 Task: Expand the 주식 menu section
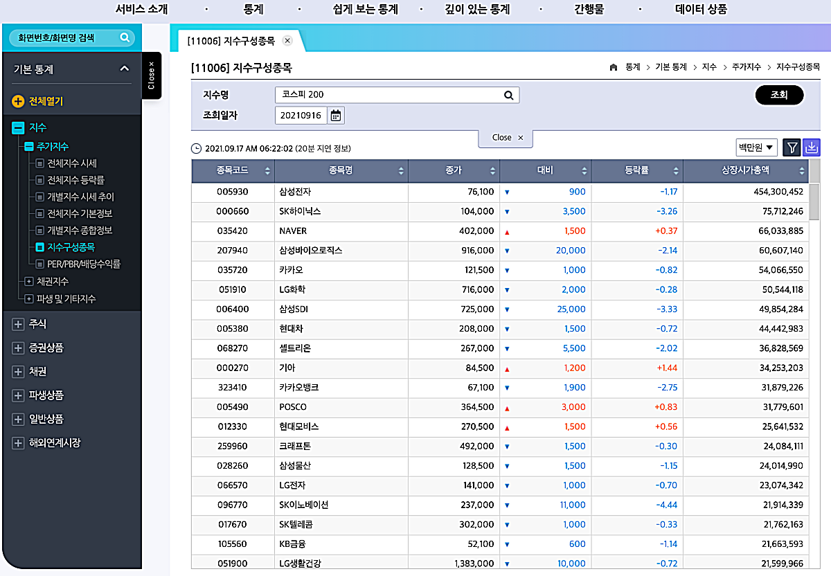pyautogui.click(x=18, y=324)
